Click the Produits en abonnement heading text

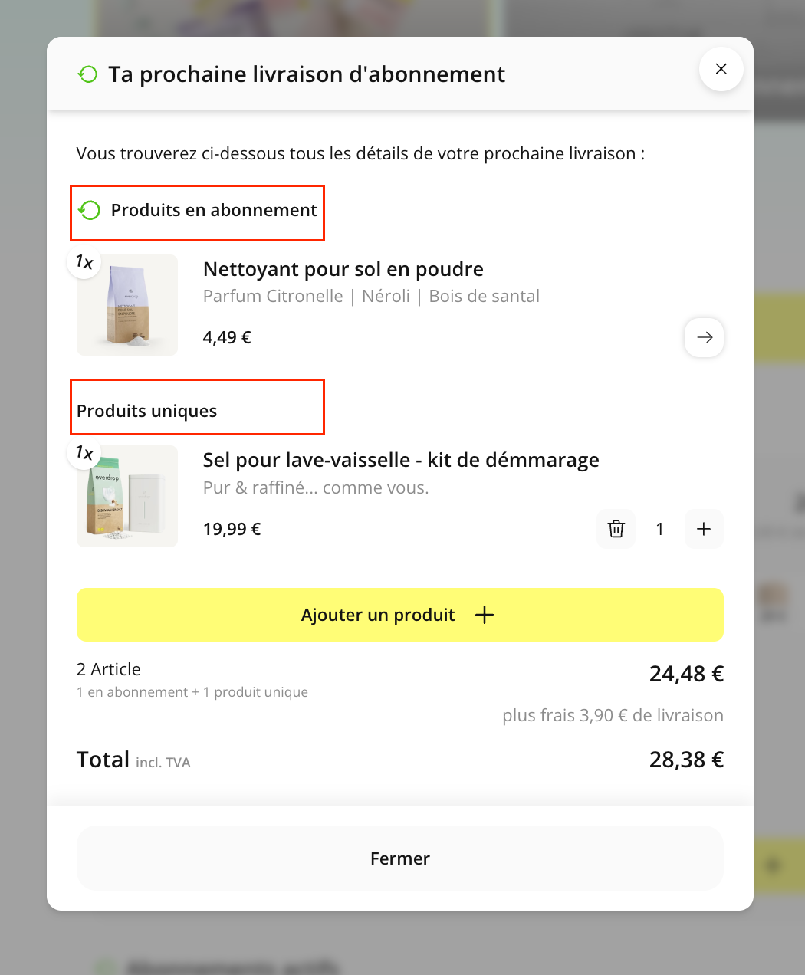(214, 210)
